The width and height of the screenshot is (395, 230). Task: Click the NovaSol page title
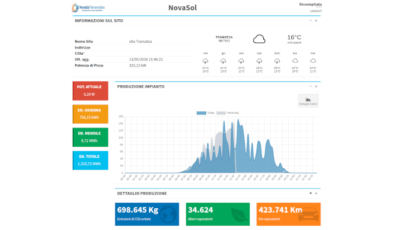coord(183,7)
